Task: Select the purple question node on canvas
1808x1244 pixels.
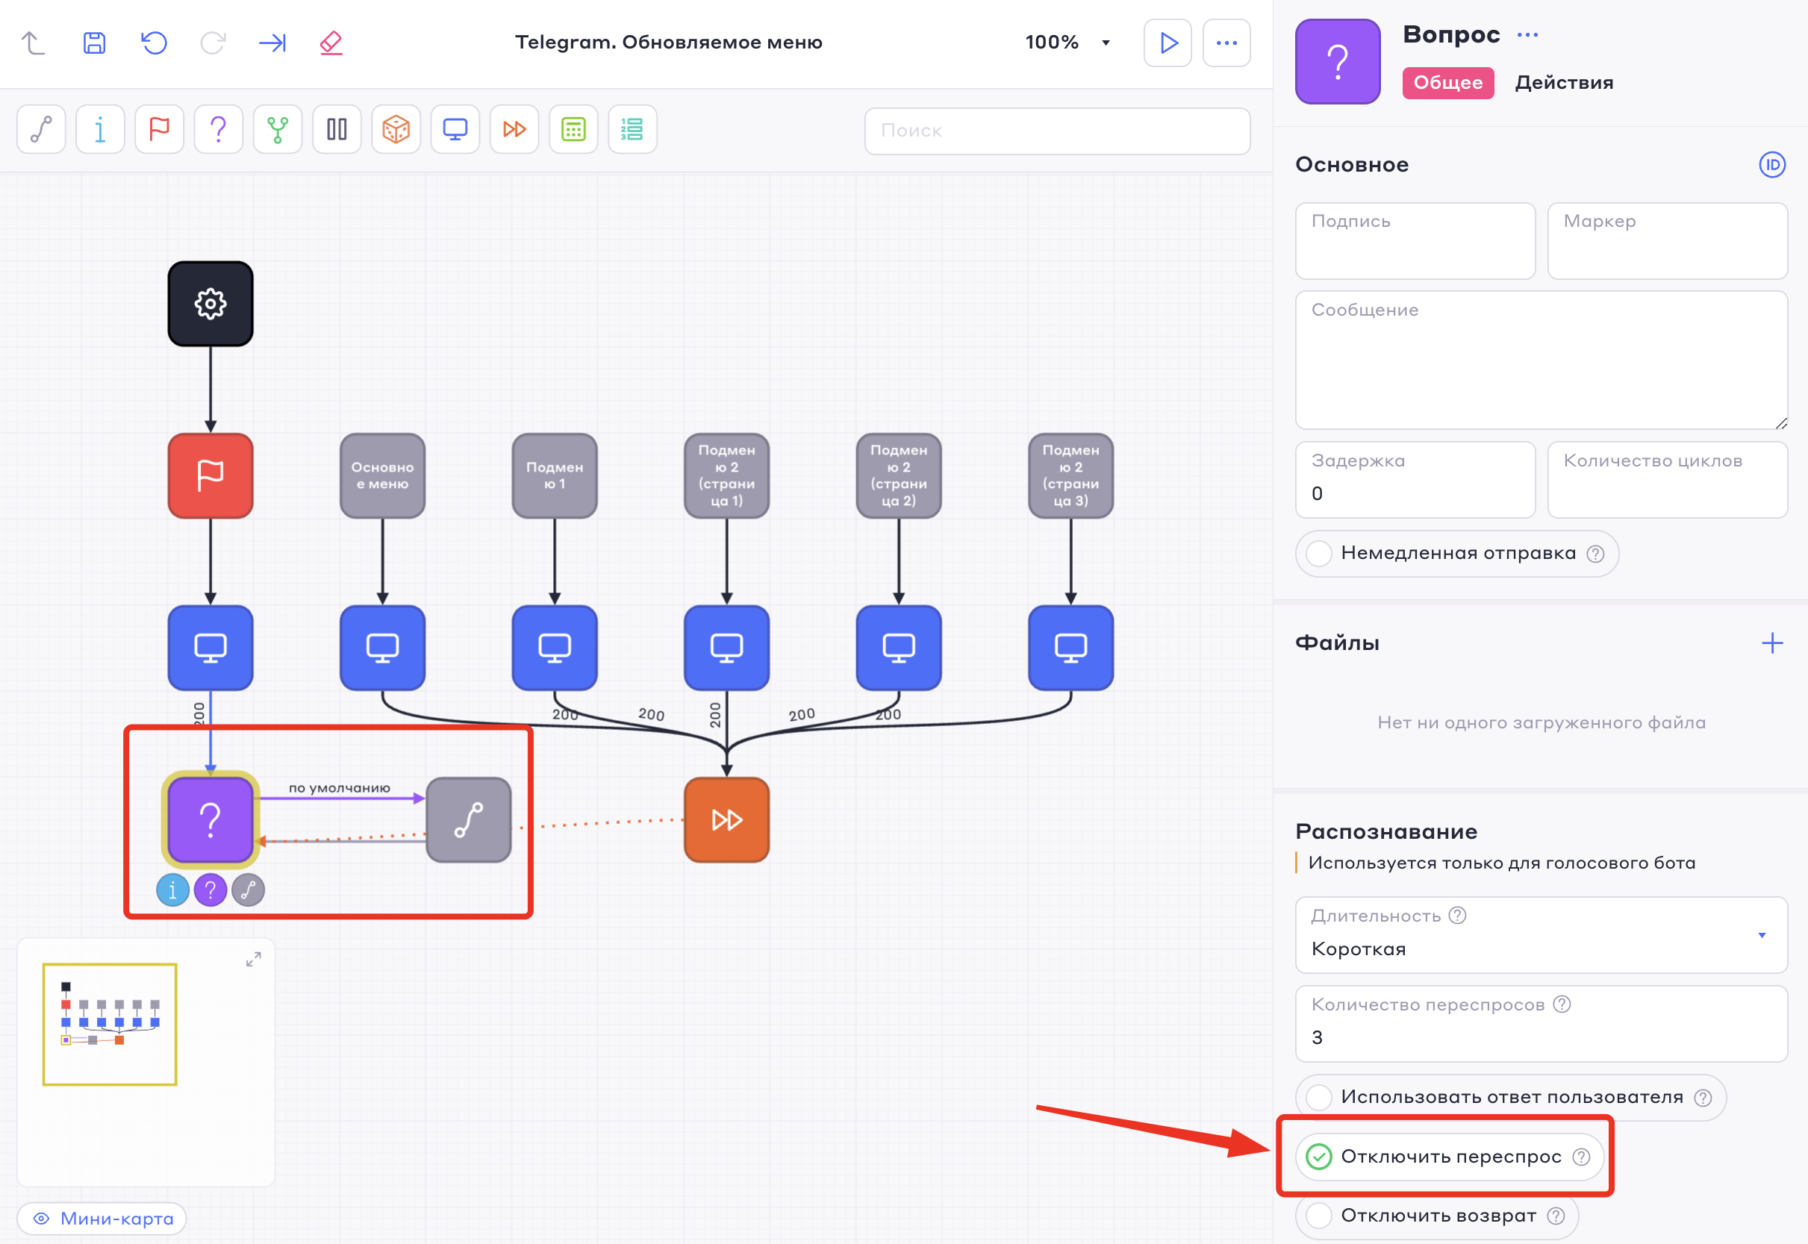Action: (x=211, y=820)
